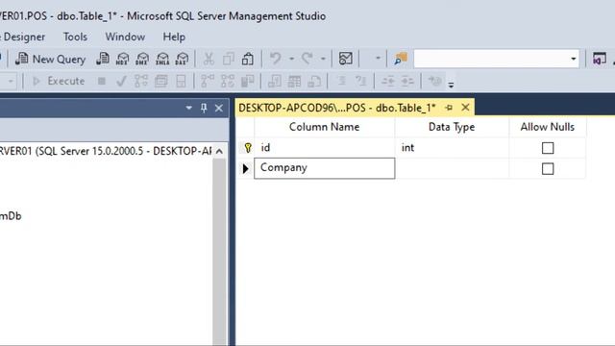
Task: Click the Decrease Indent icon
Action: pos(388,81)
